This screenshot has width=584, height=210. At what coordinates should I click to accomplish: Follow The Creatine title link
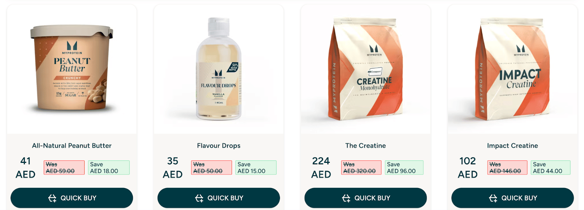(x=365, y=145)
